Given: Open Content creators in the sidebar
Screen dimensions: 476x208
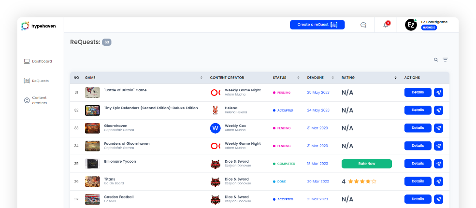Looking at the screenshot, I should click(39, 100).
